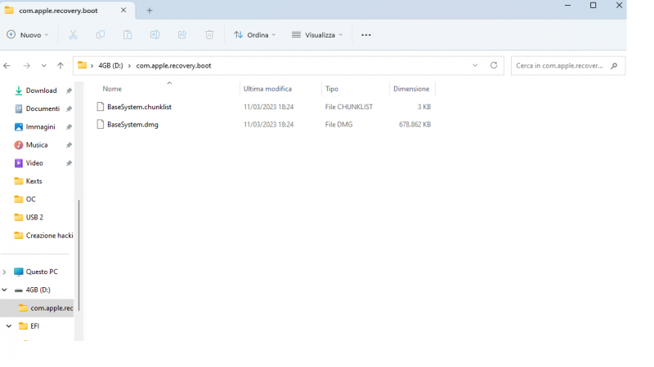The width and height of the screenshot is (654, 367).
Task: Click the Share icon in toolbar
Action: click(x=182, y=35)
